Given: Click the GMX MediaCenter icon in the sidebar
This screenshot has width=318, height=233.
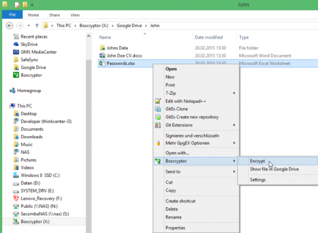Looking at the screenshot, I should tap(16, 52).
